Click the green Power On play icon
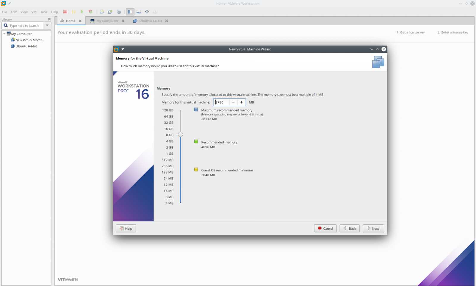Viewport: 476px width, 286px height. 82,12
